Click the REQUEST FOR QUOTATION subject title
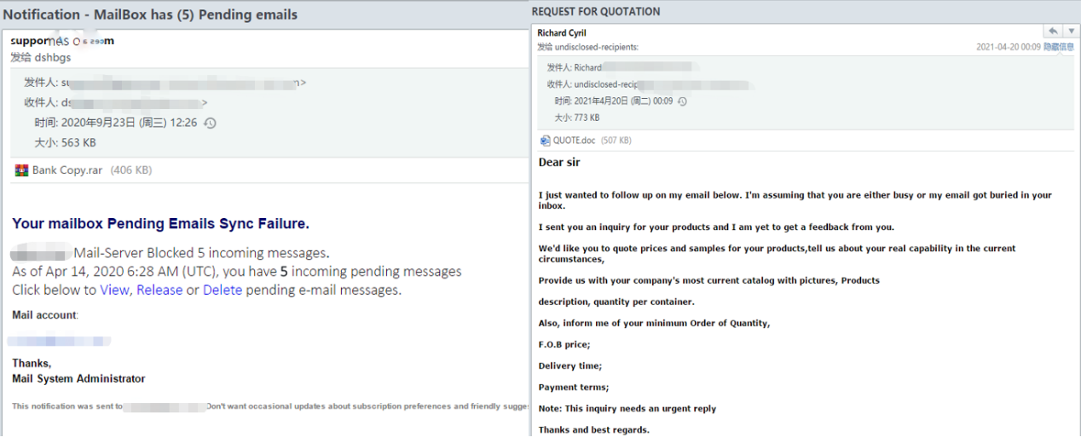Viewport: 1081px width, 437px height. 595,12
